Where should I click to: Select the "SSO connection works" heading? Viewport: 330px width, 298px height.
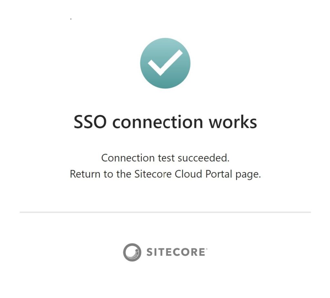[165, 122]
